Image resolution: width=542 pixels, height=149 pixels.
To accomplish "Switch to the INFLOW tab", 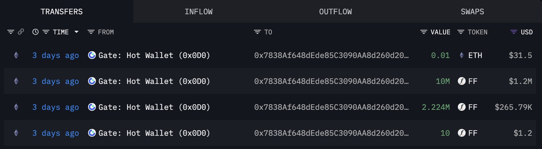I will point(199,12).
